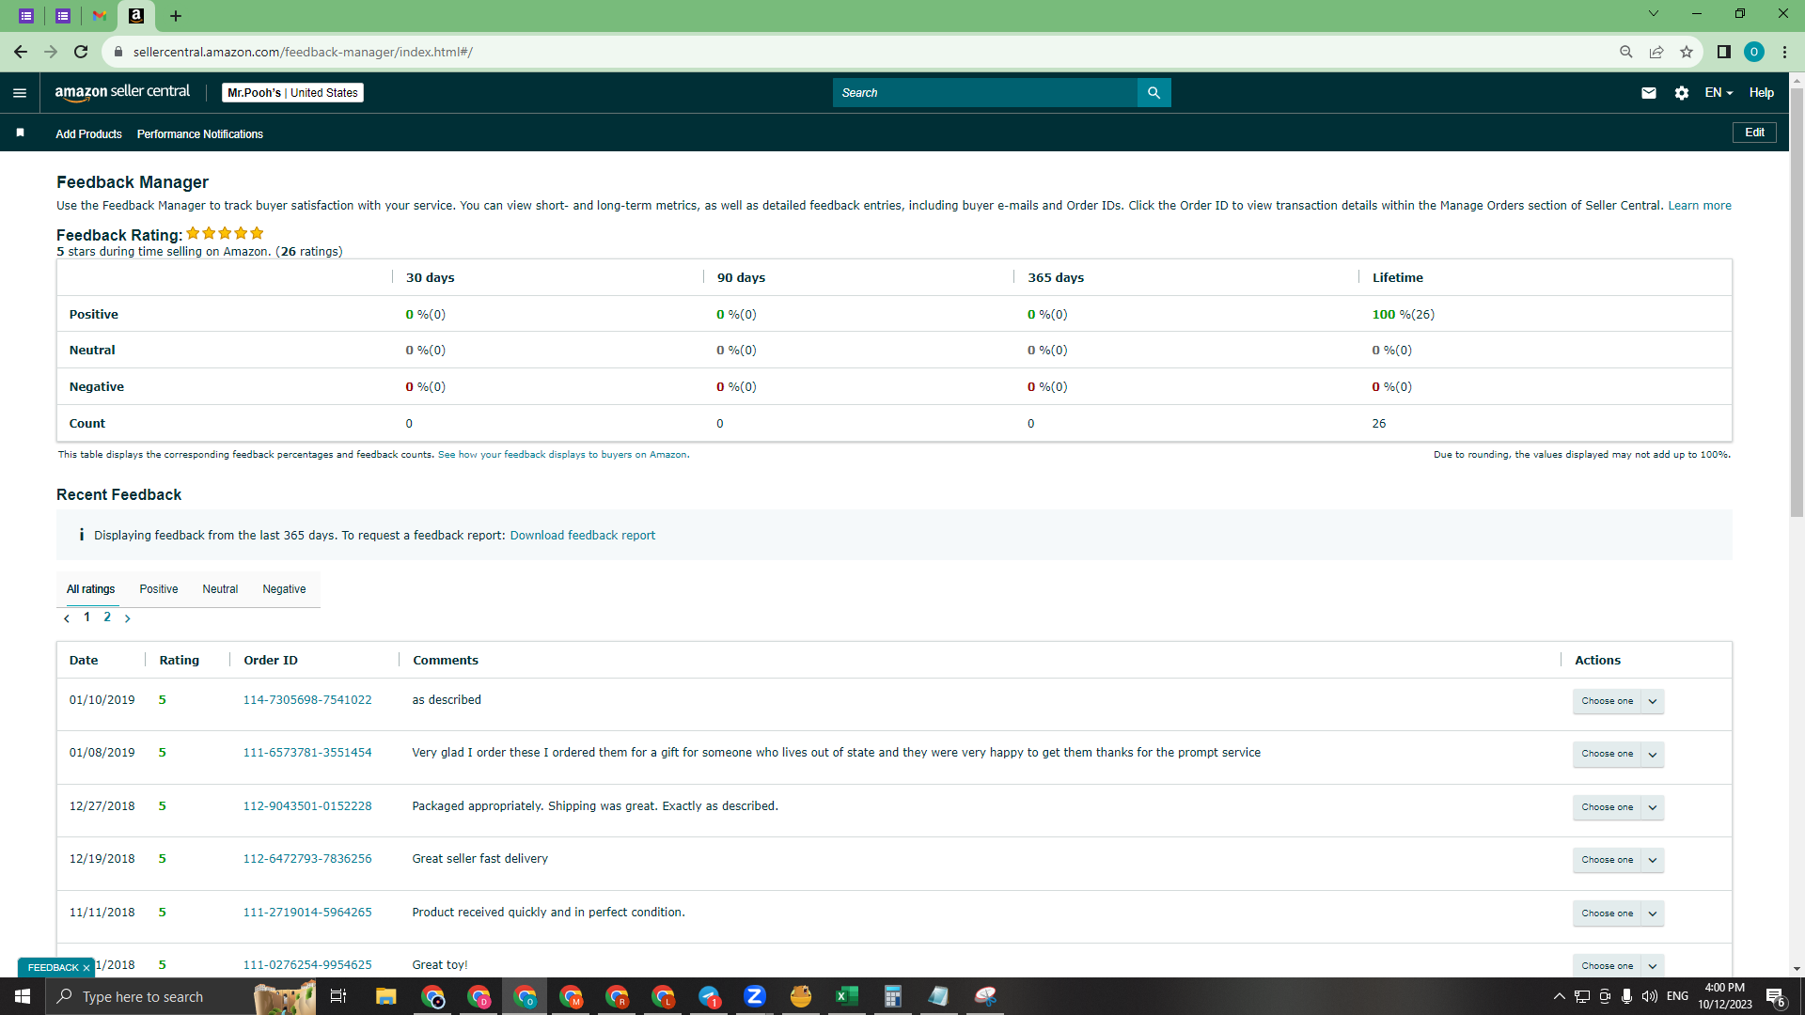Viewport: 1805px width, 1015px height.
Task: Click the Learn more link
Action: tap(1700, 206)
